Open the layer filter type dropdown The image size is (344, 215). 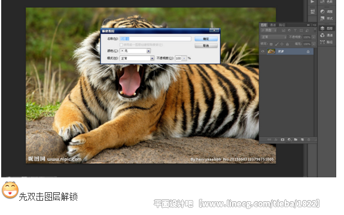coord(269,30)
